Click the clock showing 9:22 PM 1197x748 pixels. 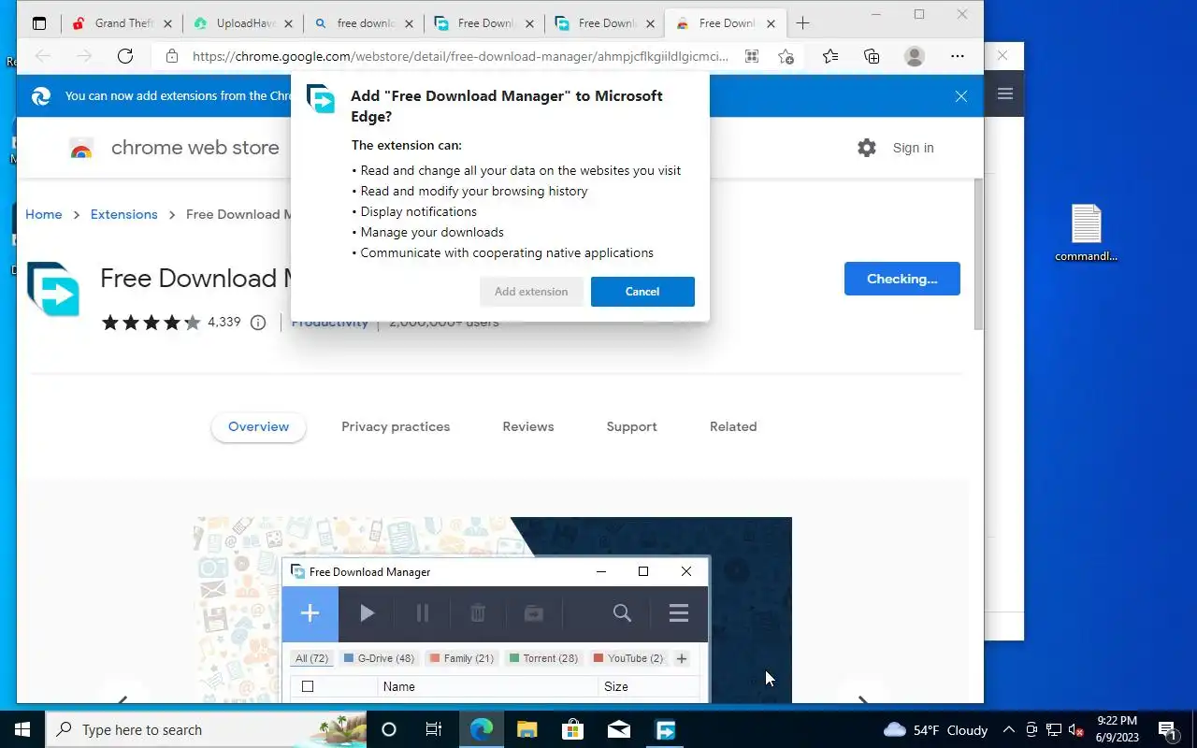1116,729
